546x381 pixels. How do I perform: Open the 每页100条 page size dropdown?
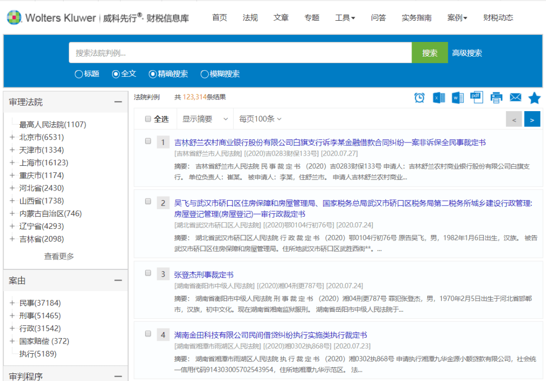point(260,119)
